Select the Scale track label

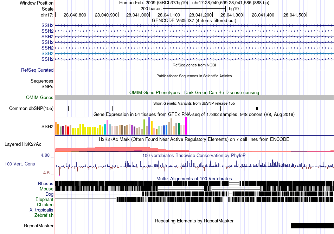[x=47, y=9]
